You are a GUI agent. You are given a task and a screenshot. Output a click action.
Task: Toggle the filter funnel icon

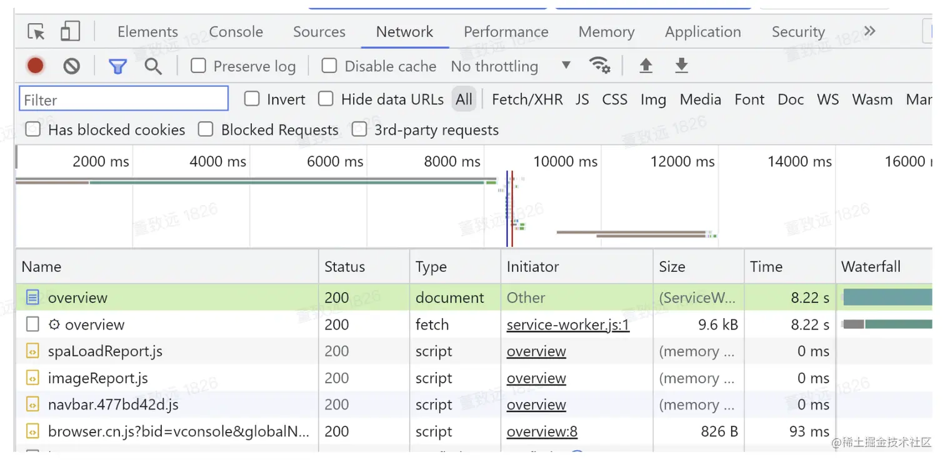tap(117, 66)
